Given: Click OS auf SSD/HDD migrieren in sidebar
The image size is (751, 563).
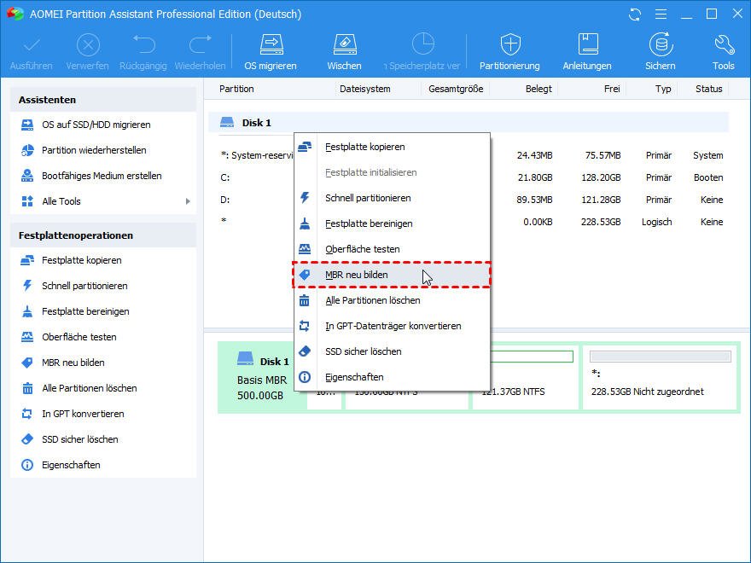Looking at the screenshot, I should (x=96, y=125).
